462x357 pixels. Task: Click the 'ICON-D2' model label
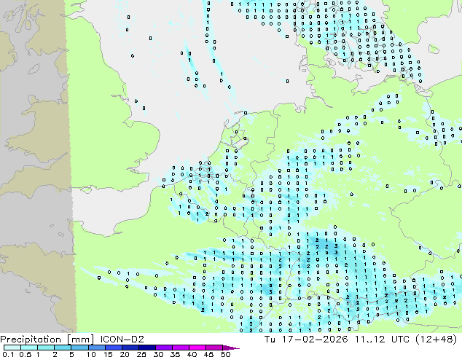tap(122, 340)
